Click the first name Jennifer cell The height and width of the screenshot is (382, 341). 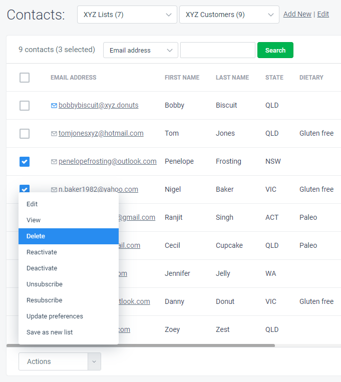click(x=177, y=273)
